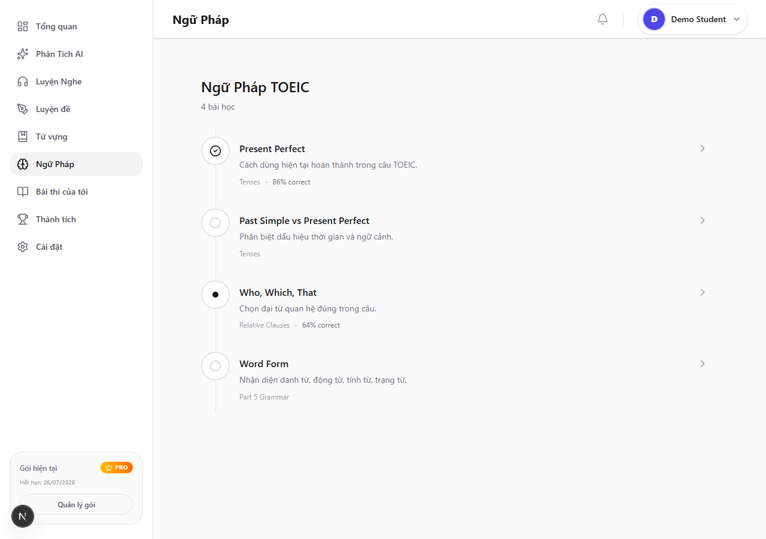Click the empty status circle for Past Simple
Screen dimensions: 766x539
pos(215,223)
